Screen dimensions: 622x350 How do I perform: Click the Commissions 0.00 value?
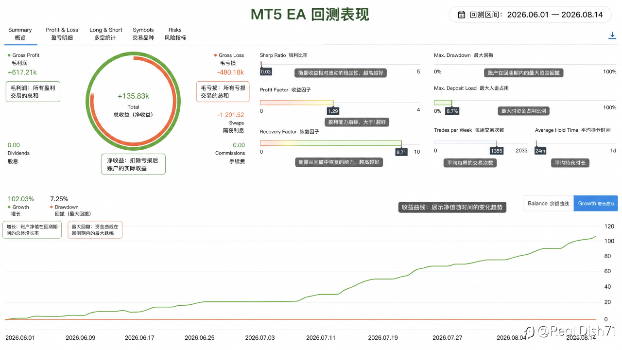(x=239, y=145)
